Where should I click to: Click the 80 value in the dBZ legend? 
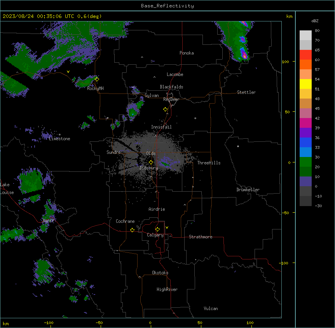point(317,31)
